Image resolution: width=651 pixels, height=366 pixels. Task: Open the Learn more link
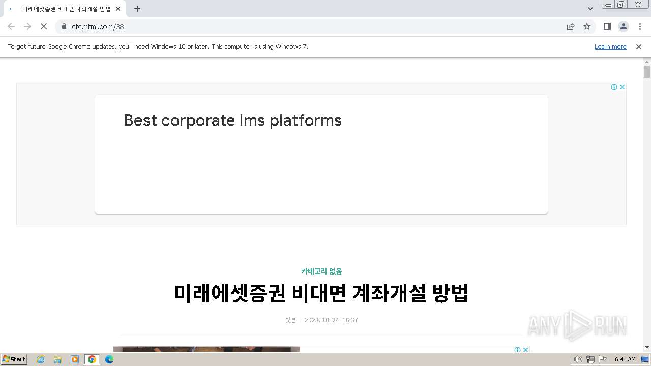(x=610, y=46)
